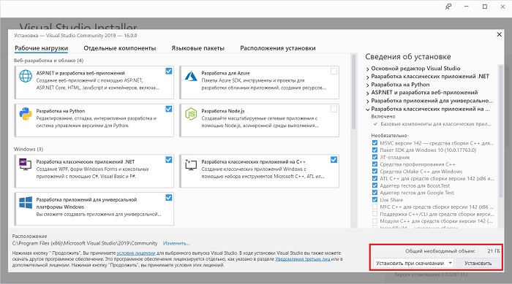512x284 pixels.
Task: Click the .NET desktop workload icon
Action: click(x=26, y=164)
